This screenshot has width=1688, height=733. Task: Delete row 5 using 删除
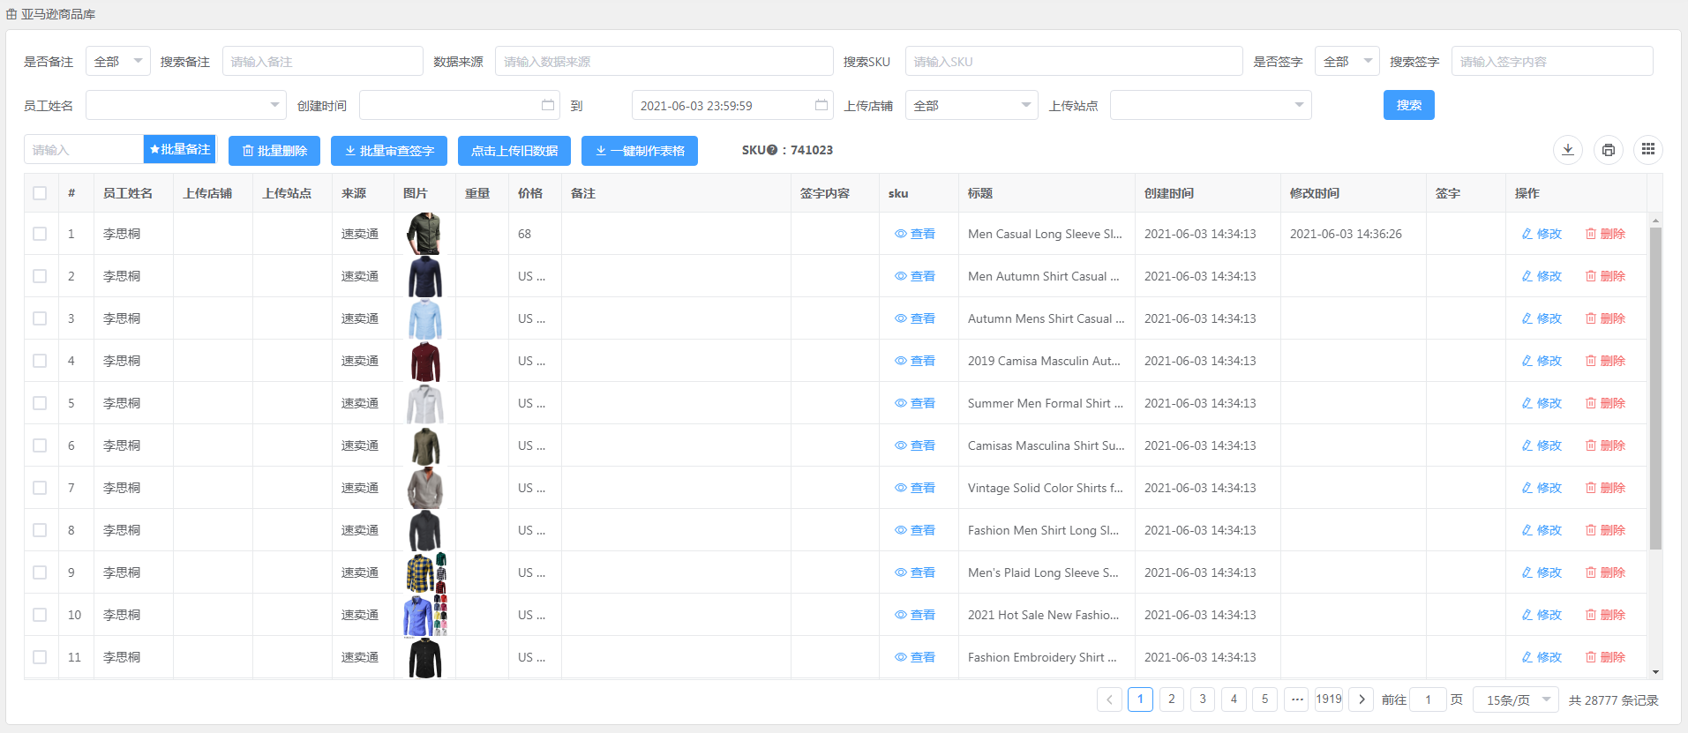point(1605,403)
